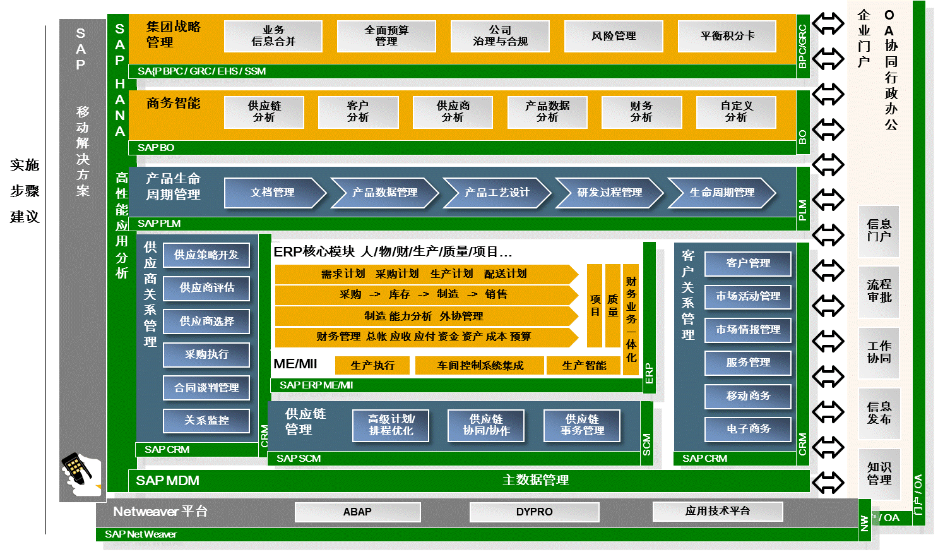Click the 知识管理 box
This screenshot has height=554, width=938.
click(x=879, y=474)
